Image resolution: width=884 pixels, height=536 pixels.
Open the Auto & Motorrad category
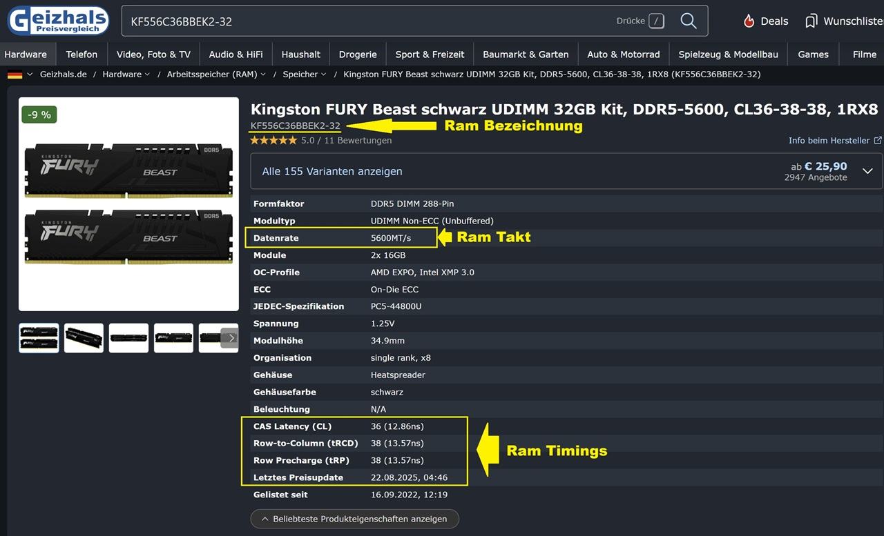click(624, 54)
